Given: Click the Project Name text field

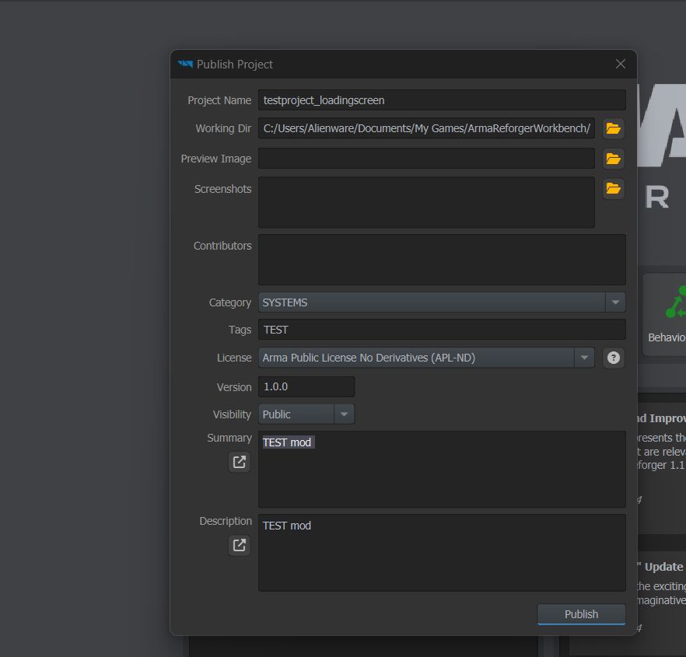Looking at the screenshot, I should point(441,100).
